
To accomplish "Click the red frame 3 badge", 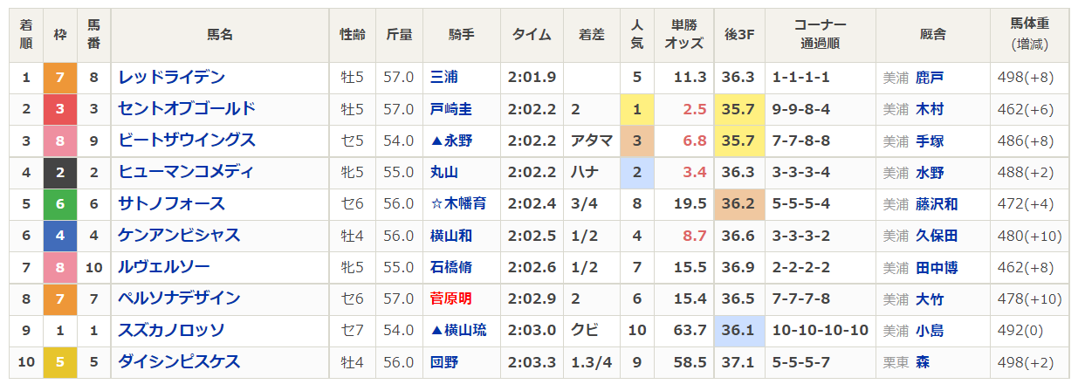I will pos(59,109).
